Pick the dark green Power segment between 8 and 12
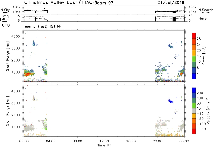213x147 pixels. click(194, 65)
